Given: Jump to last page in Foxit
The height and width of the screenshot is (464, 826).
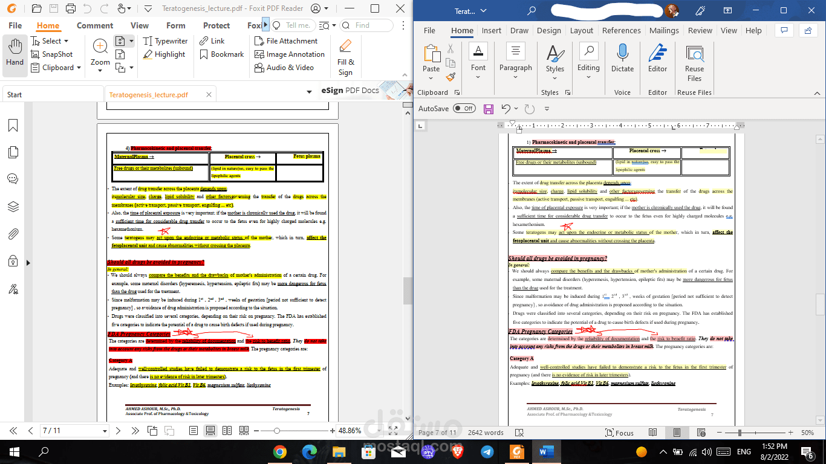Looking at the screenshot, I should [135, 431].
